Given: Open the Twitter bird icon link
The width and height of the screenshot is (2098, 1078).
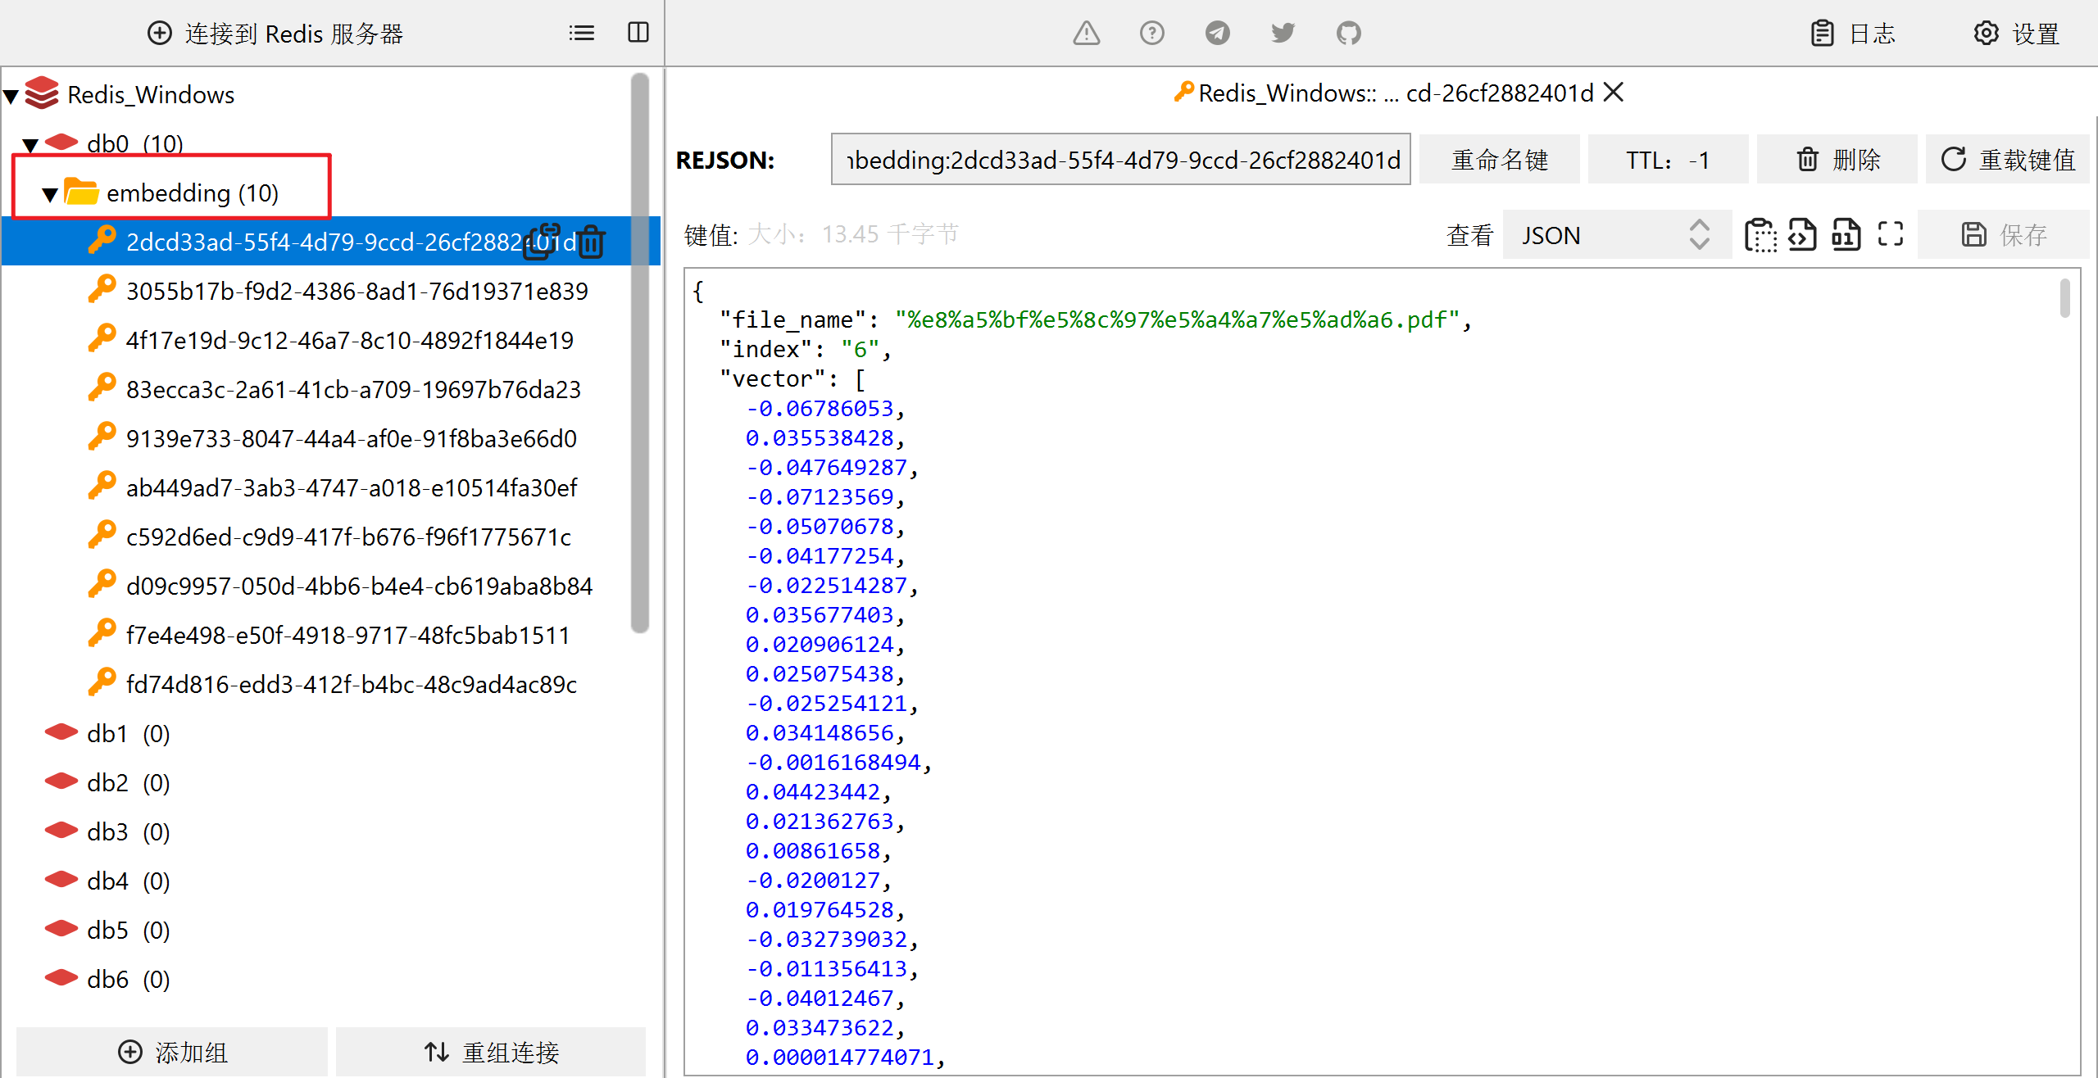Looking at the screenshot, I should pos(1283,33).
